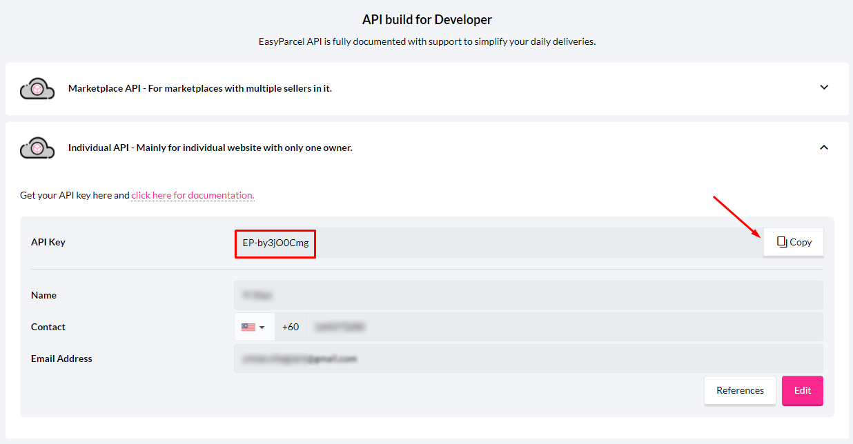Click the API Key value field
853x444 pixels.
tap(498, 242)
